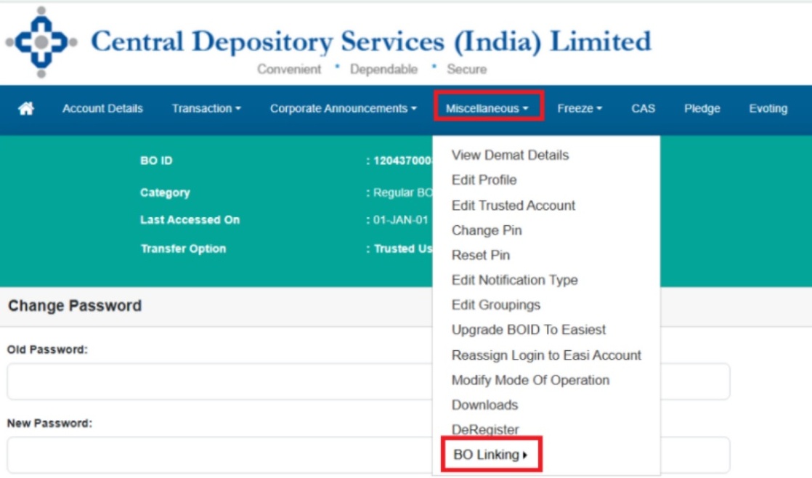The image size is (812, 478).
Task: Choose Reset Pin from dropdown
Action: point(480,255)
